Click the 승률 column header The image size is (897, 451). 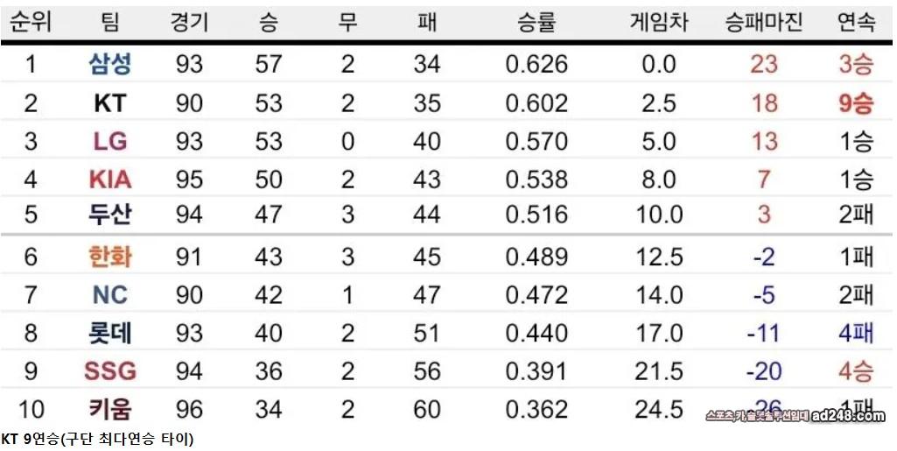[x=536, y=22]
